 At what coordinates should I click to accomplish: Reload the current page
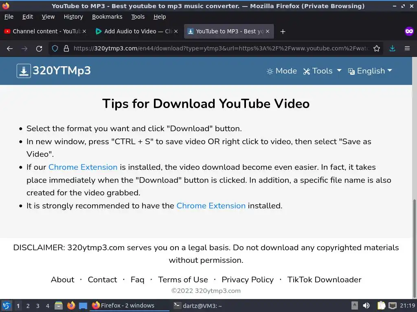tap(39, 49)
